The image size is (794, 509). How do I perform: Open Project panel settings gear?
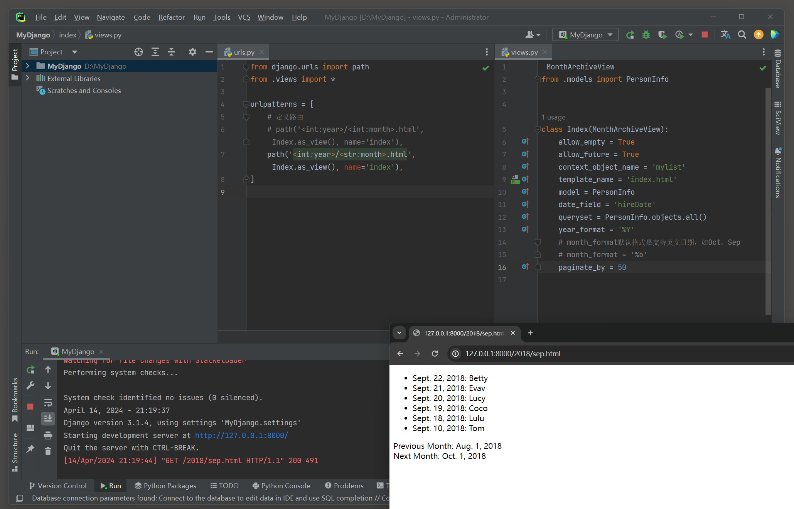pos(192,52)
